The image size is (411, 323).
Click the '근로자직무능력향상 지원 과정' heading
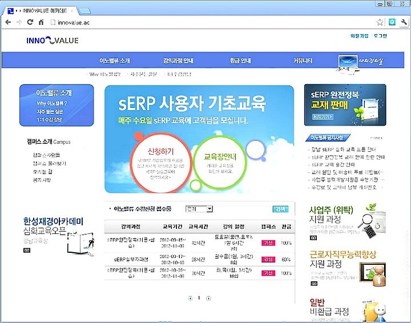(343, 259)
